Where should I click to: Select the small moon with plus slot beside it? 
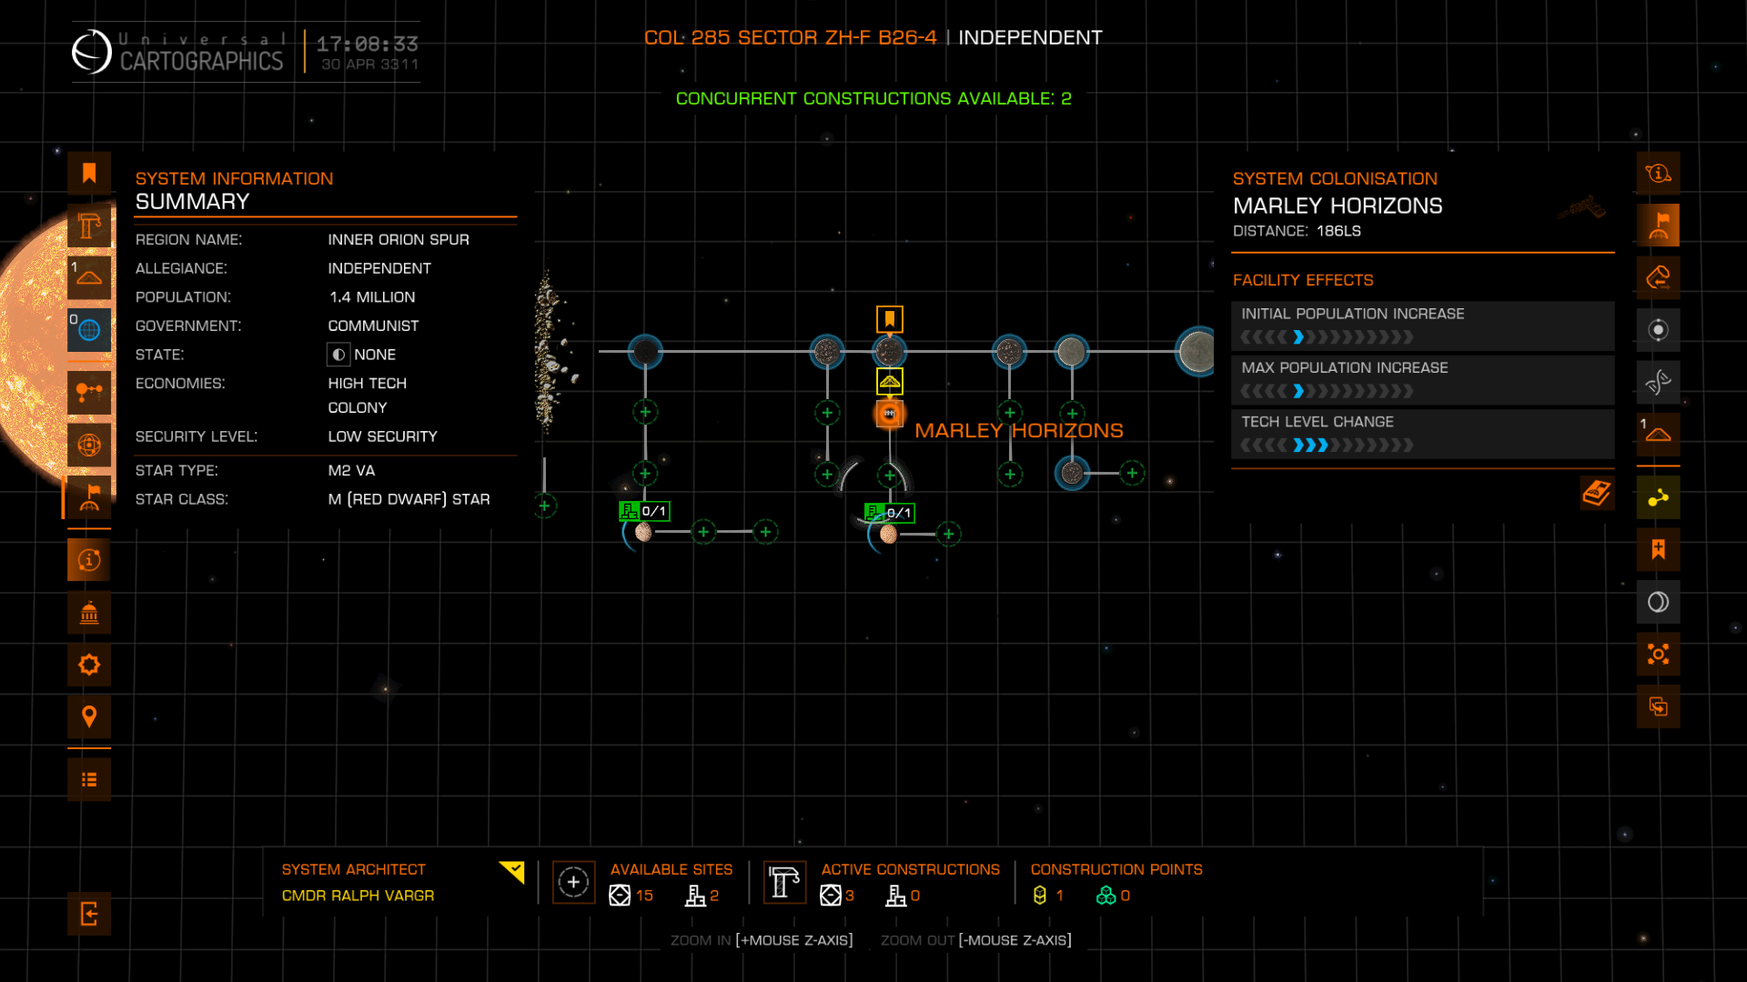click(1072, 473)
